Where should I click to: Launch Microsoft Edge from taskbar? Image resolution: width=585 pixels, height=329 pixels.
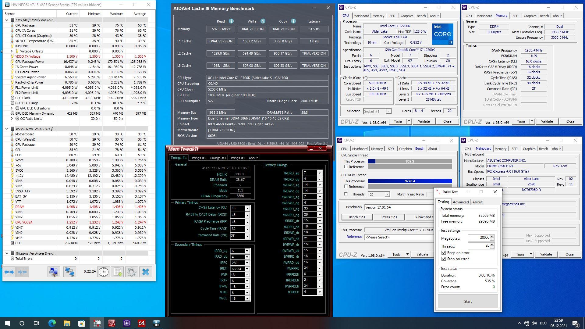[x=52, y=323]
